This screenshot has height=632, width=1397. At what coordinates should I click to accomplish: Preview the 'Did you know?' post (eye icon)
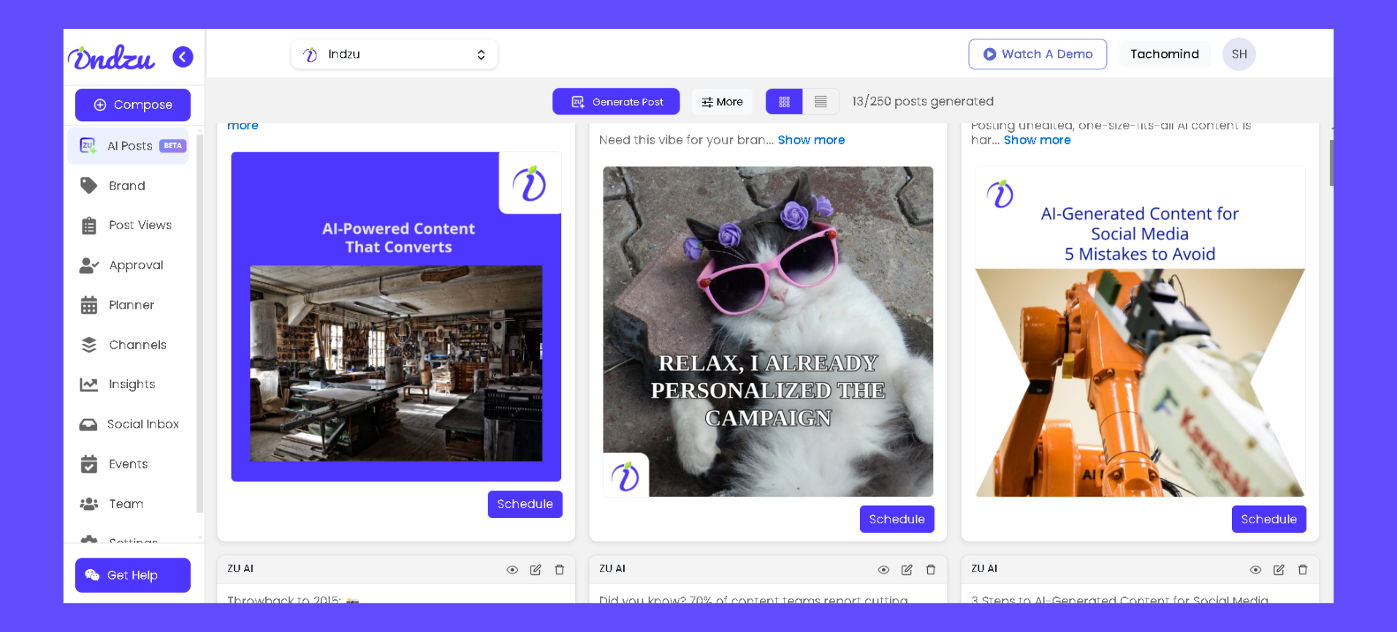point(883,570)
